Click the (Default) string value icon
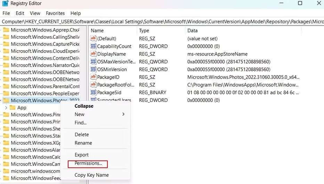Viewport: 324px width, 184px height. 93,38
